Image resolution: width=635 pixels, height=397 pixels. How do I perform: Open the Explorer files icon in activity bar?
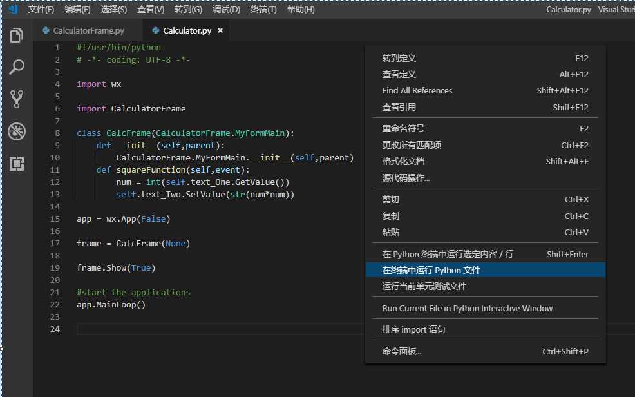click(x=17, y=35)
